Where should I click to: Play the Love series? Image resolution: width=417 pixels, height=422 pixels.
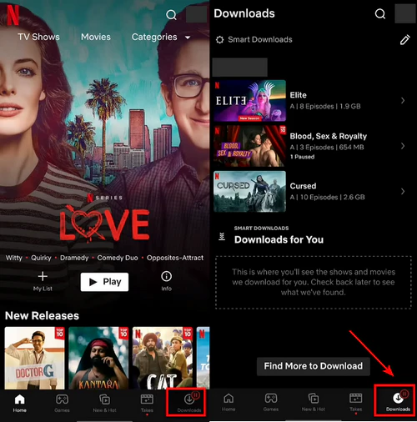(x=104, y=282)
